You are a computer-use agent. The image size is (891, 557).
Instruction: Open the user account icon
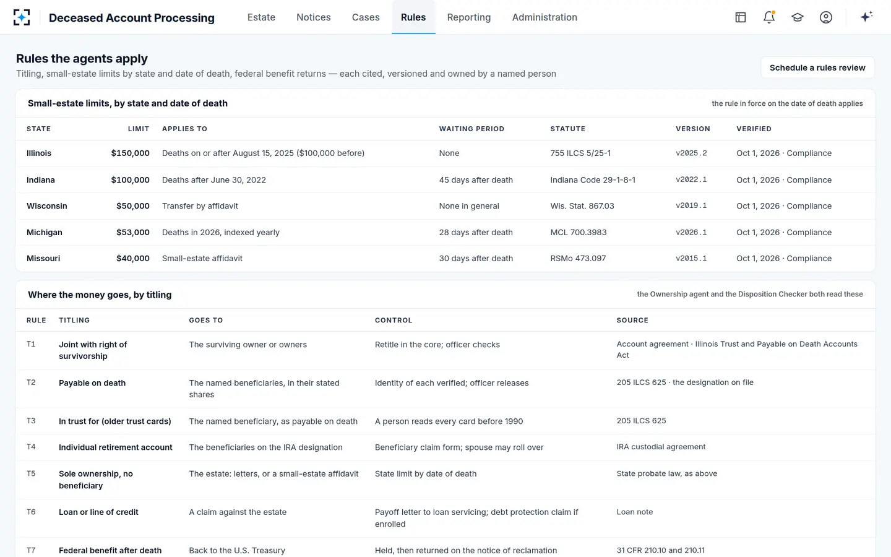point(826,17)
